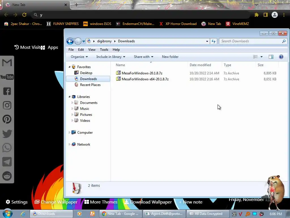Collapse the Favorites tree group
The height and width of the screenshot is (218, 290).
pos(70,67)
